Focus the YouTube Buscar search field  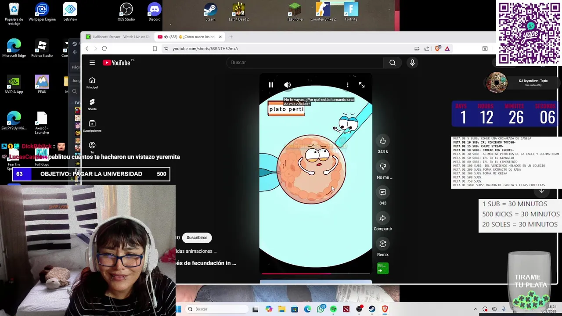[x=305, y=62]
